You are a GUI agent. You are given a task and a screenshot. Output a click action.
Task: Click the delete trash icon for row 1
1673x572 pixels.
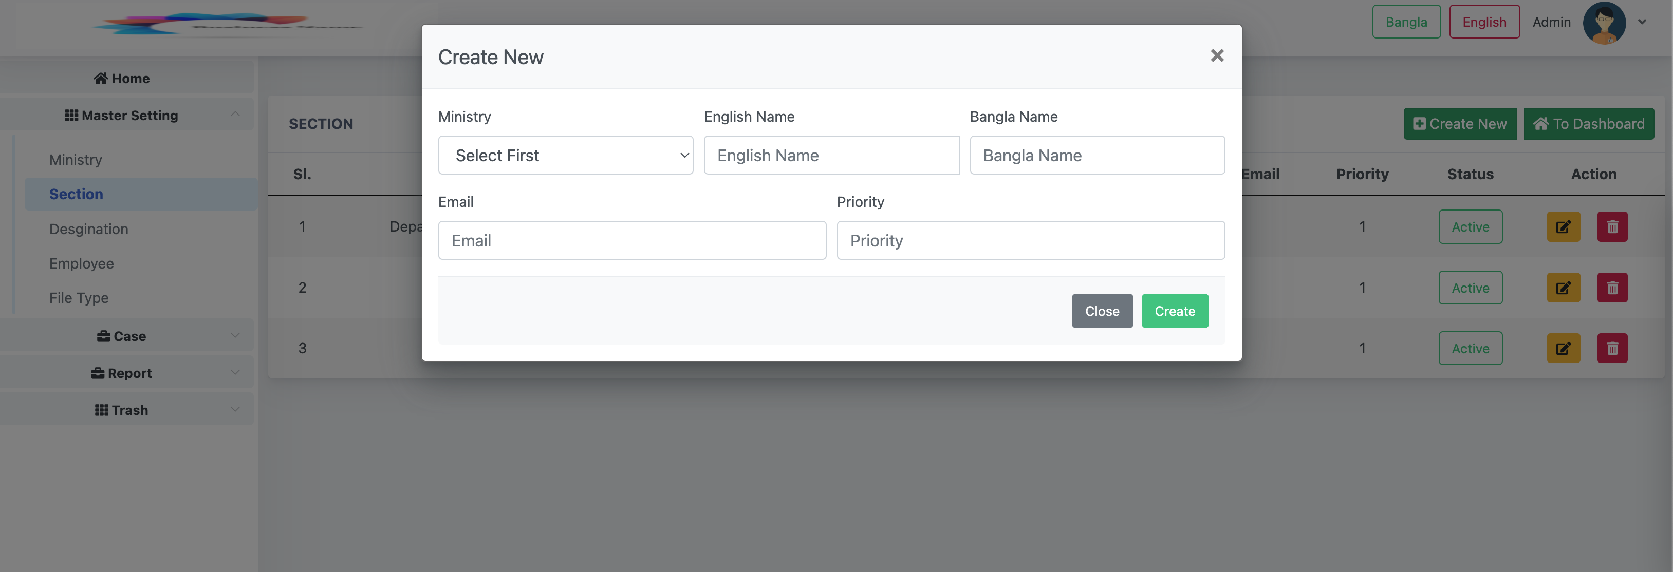pos(1612,226)
